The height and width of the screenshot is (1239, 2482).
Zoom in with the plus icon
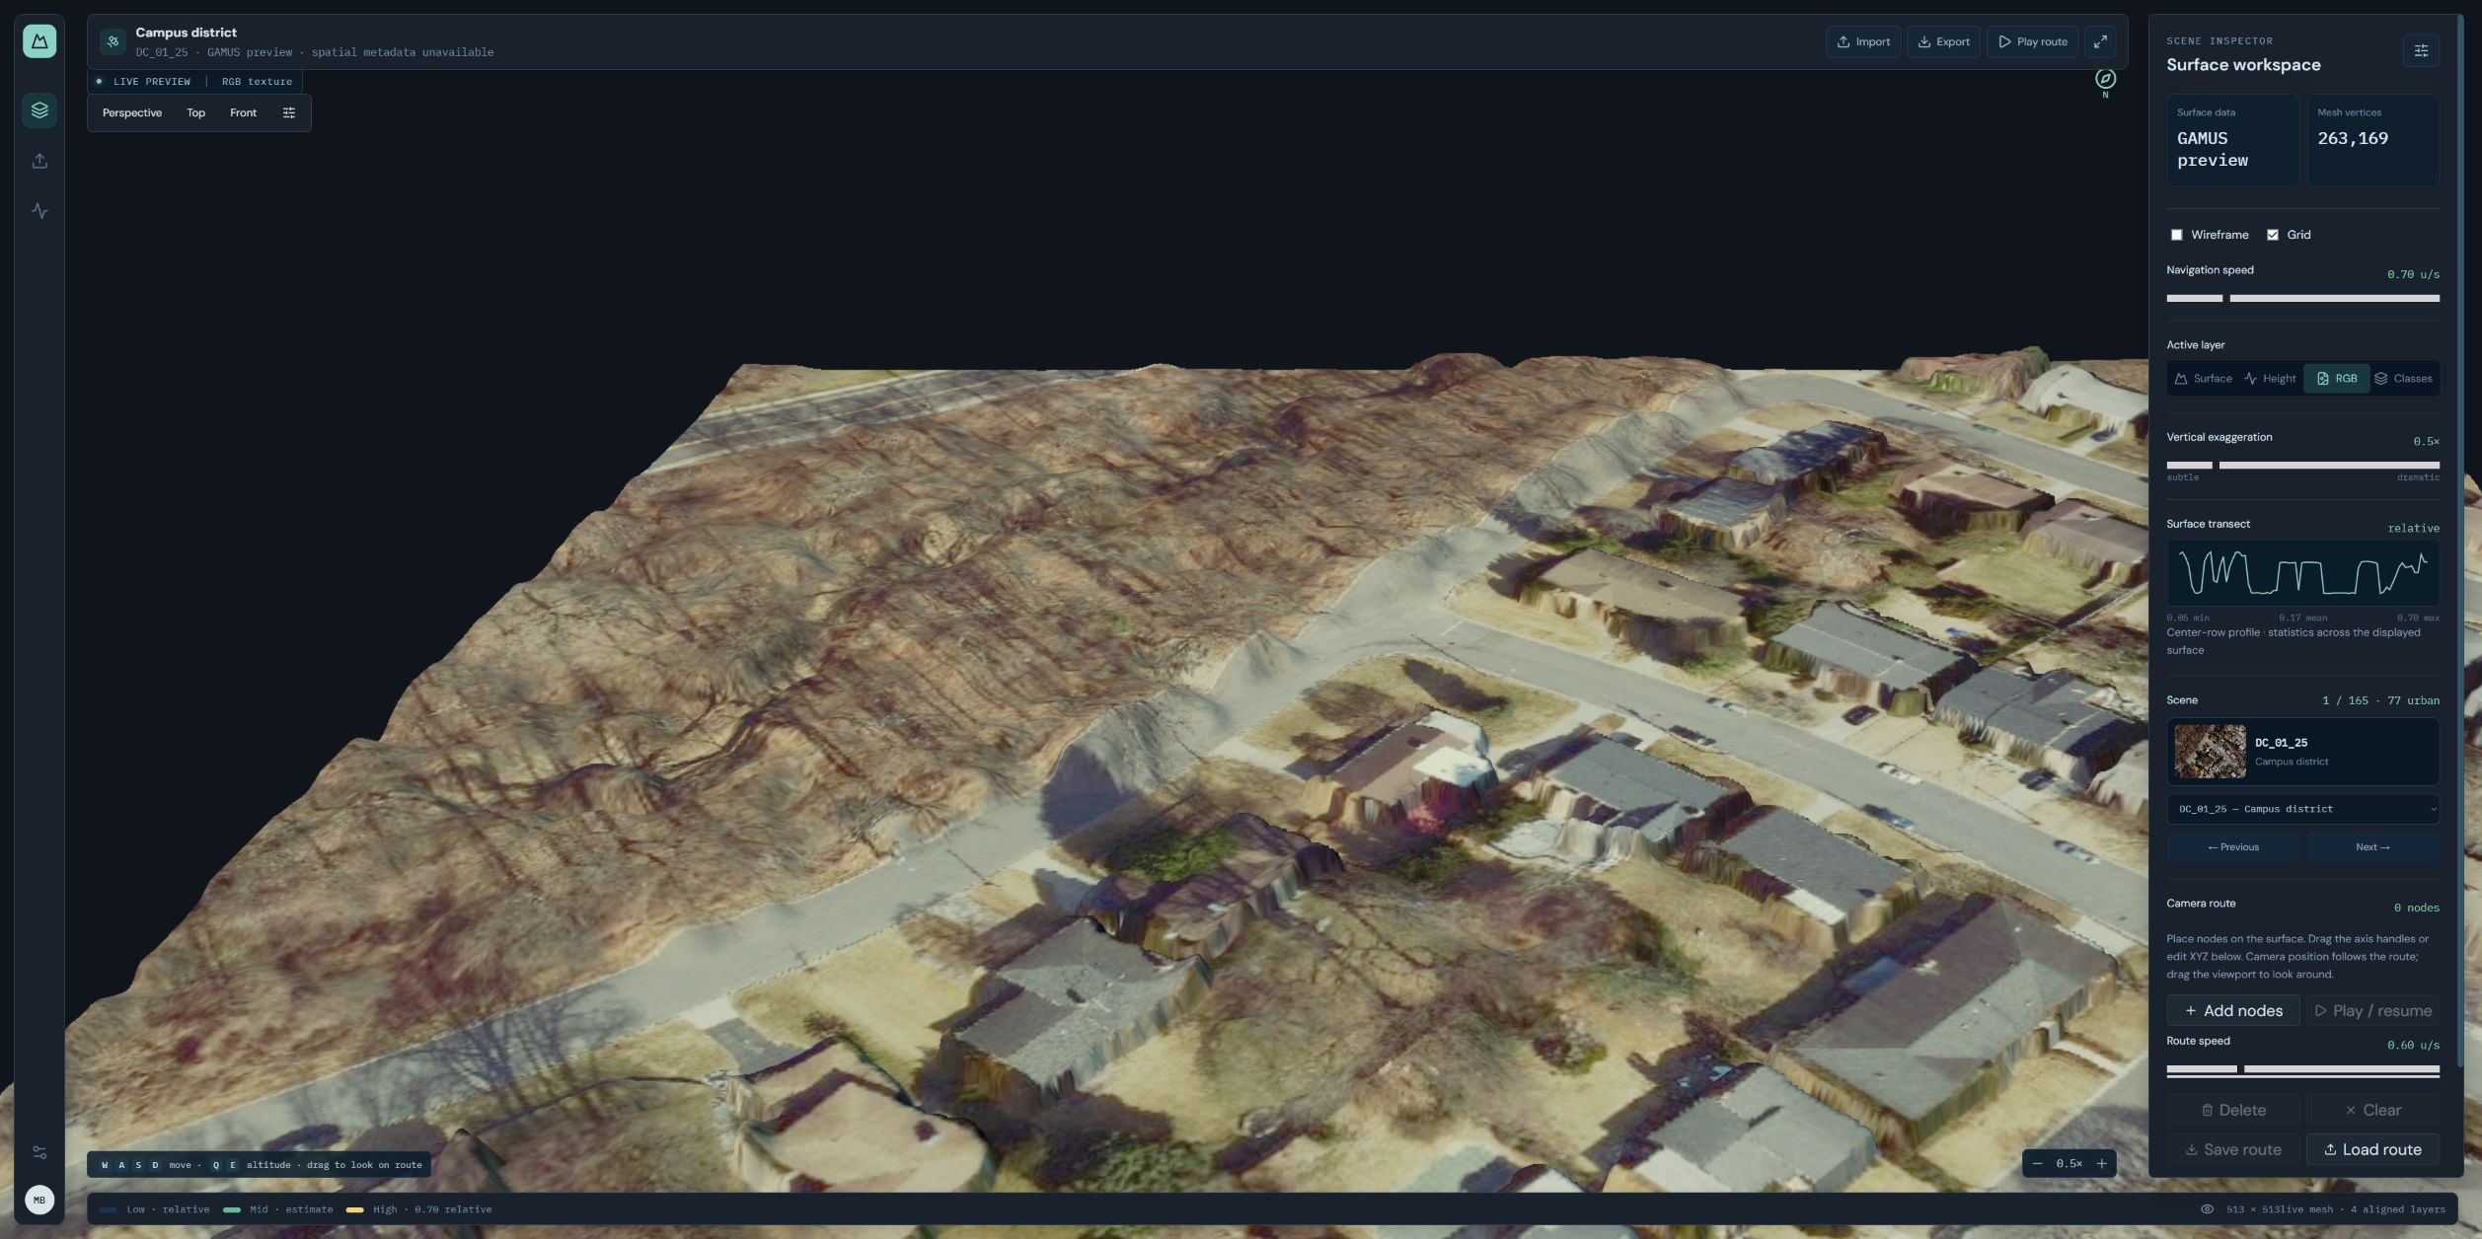click(2101, 1164)
